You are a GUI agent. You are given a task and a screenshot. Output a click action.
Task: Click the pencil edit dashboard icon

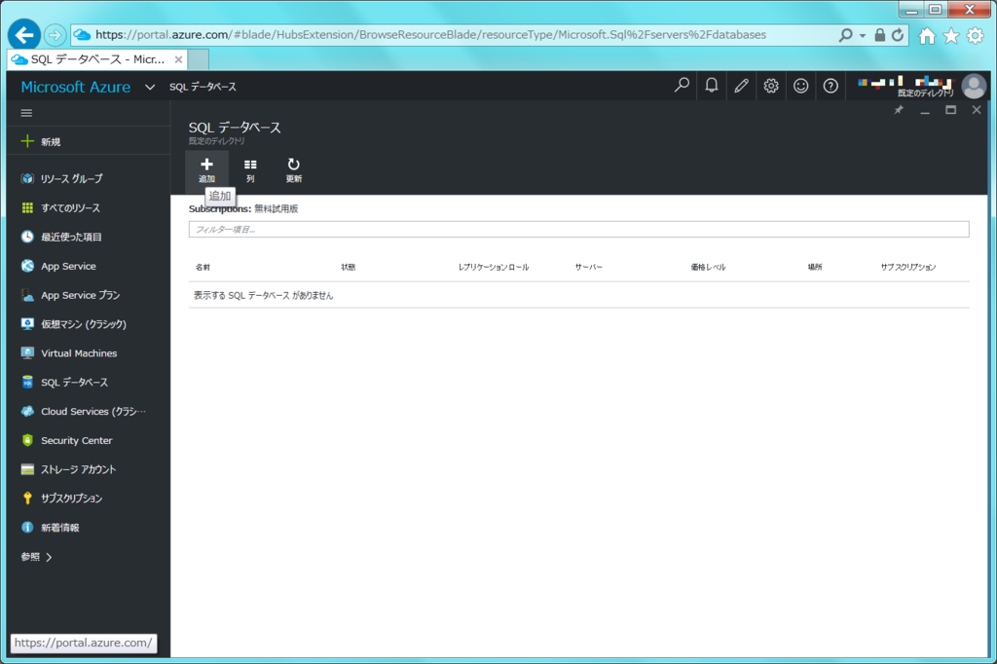[741, 86]
